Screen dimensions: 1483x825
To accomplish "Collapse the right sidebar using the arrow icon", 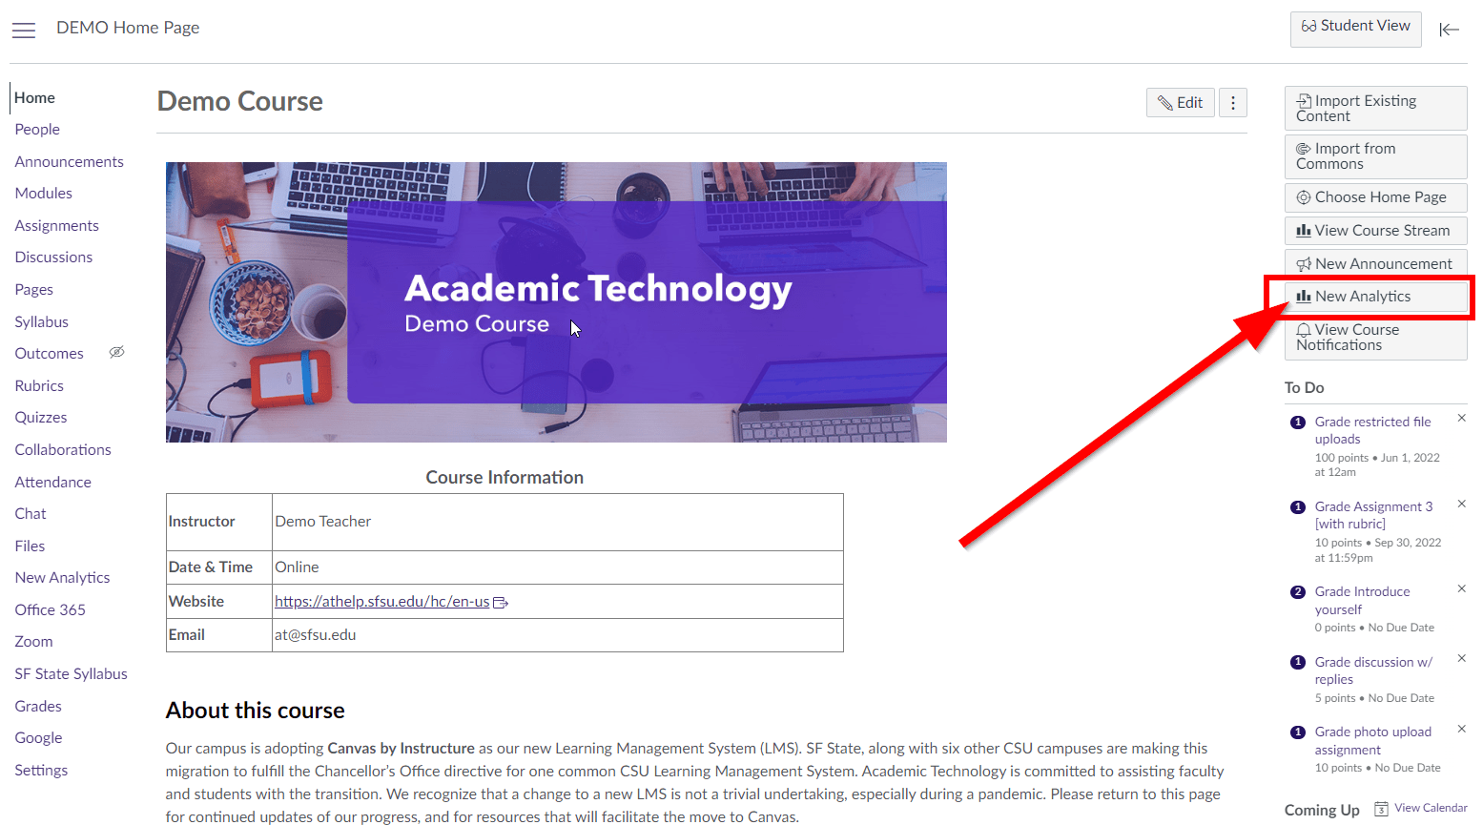I will pyautogui.click(x=1450, y=30).
